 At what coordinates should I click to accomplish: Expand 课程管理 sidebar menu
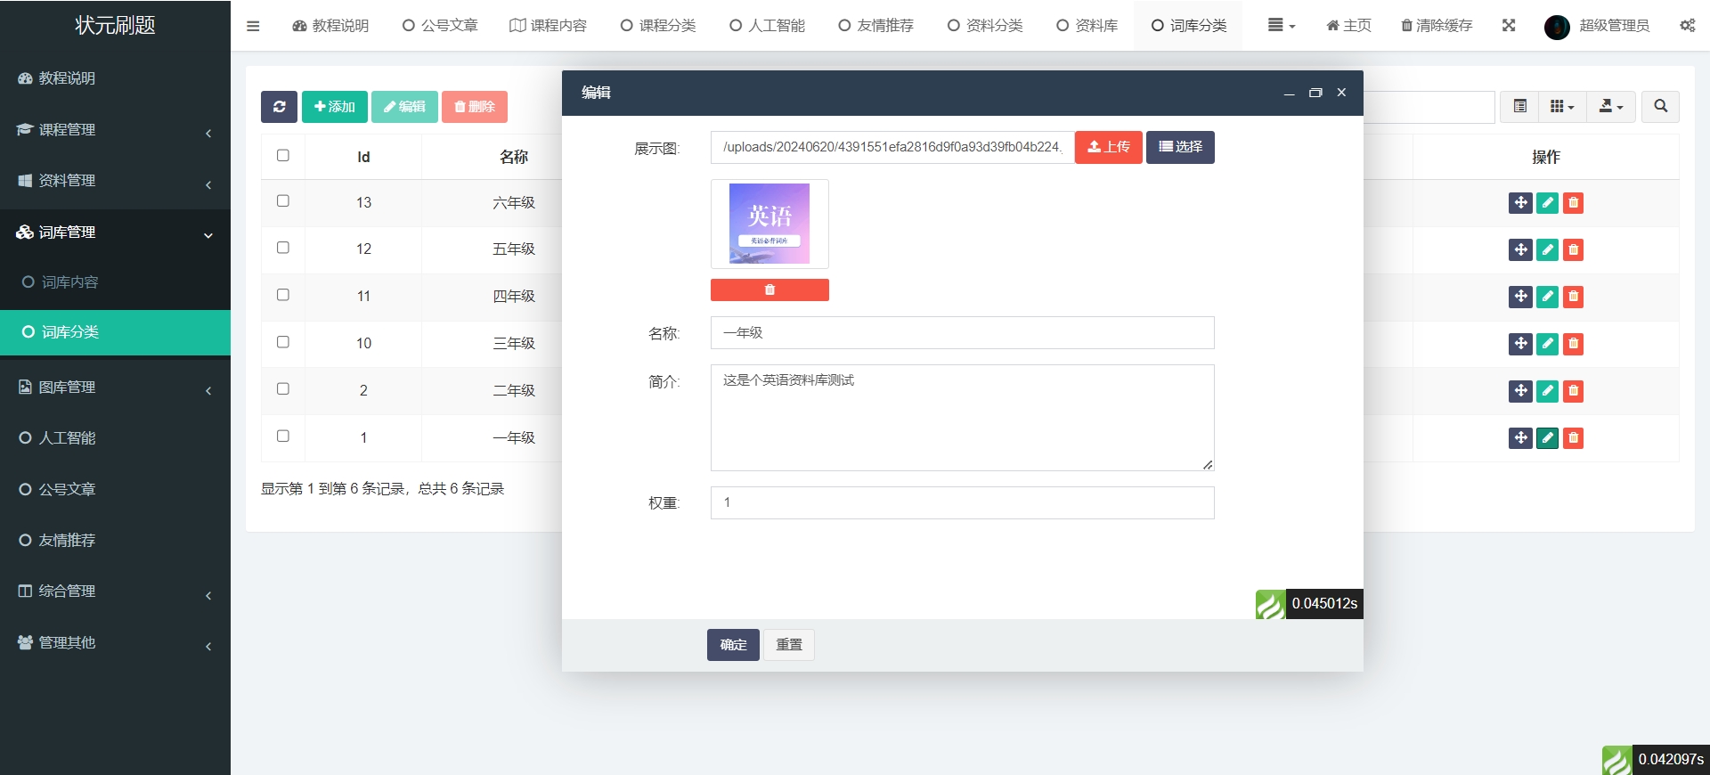tap(115, 130)
